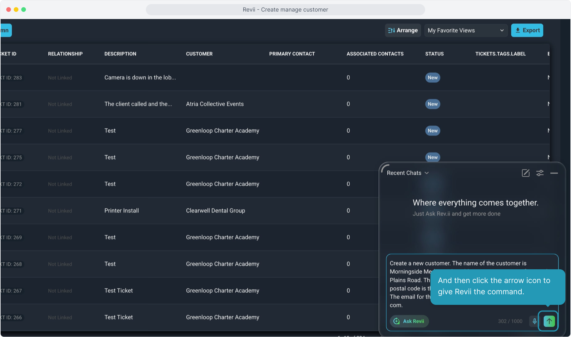Click the microphone voice input icon
This screenshot has height=337, width=571.
(x=534, y=321)
